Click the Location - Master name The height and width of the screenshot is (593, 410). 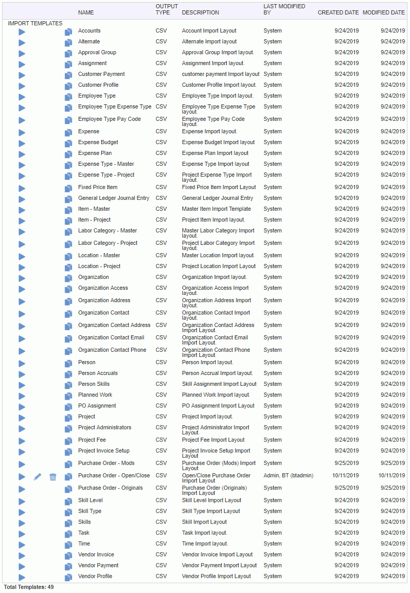tap(99, 255)
